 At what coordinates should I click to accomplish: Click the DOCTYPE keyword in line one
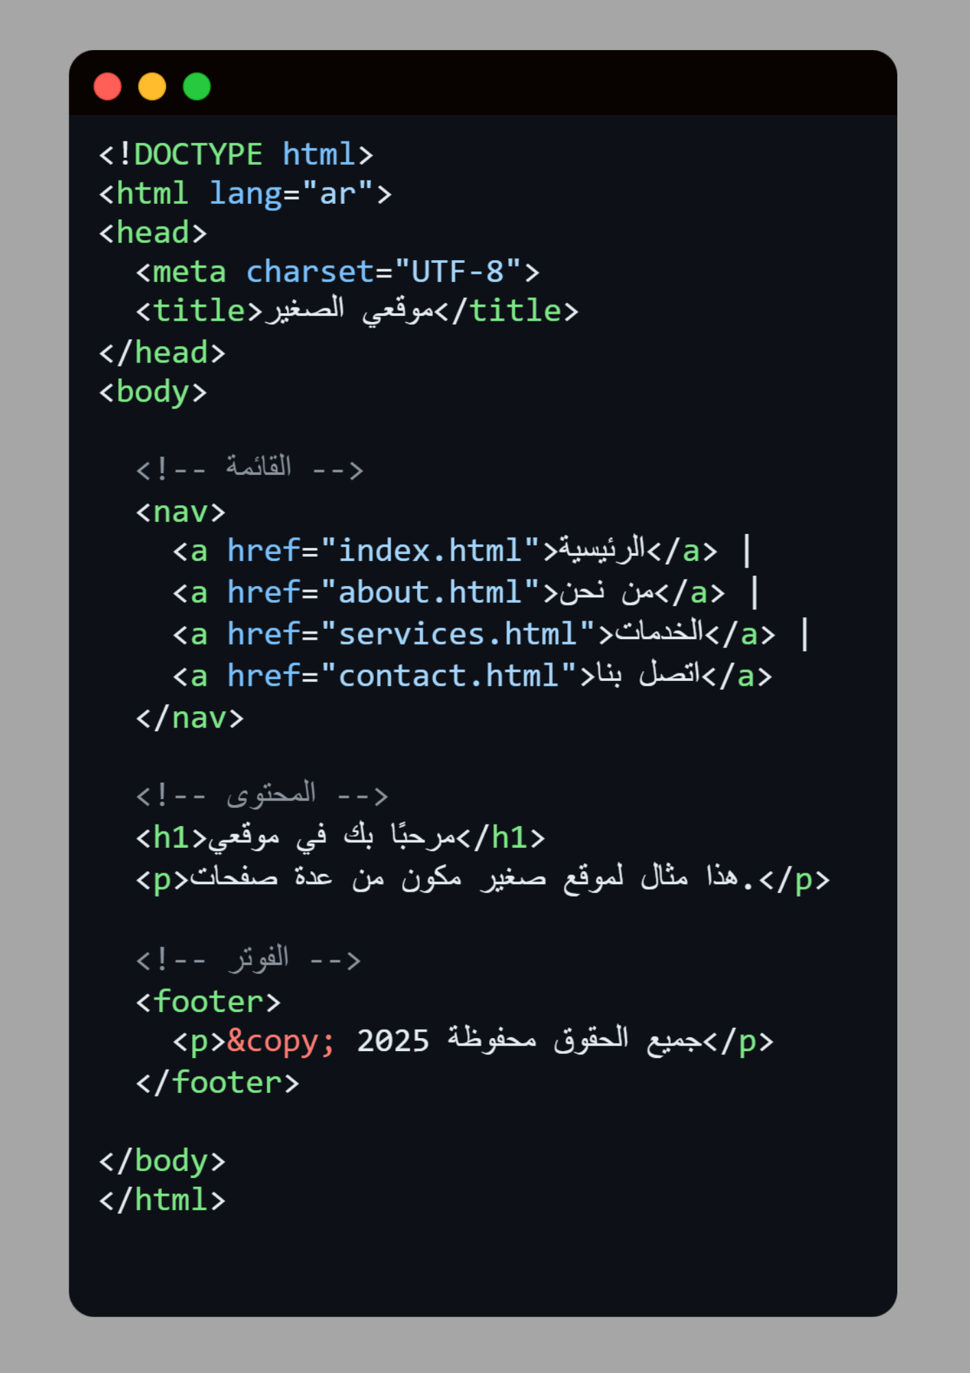click(198, 154)
